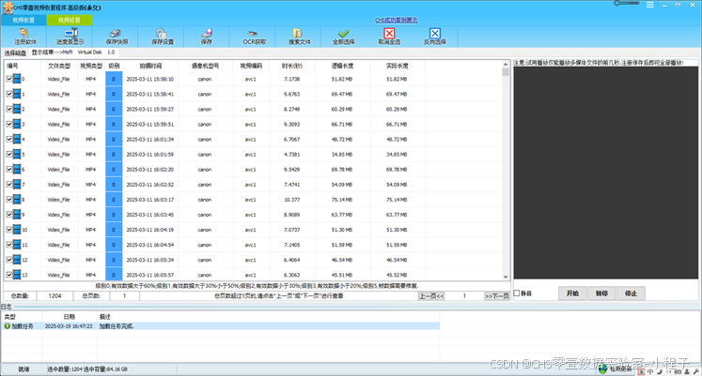Uncheck the checkbox for file 6
The width and height of the screenshot is (702, 376).
tap(9, 169)
